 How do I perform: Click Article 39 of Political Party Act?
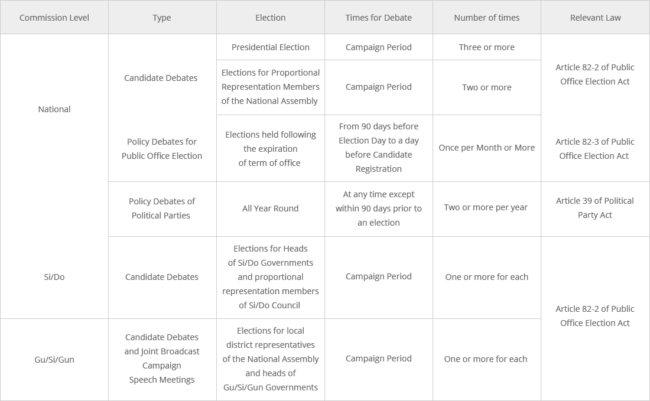tap(595, 208)
